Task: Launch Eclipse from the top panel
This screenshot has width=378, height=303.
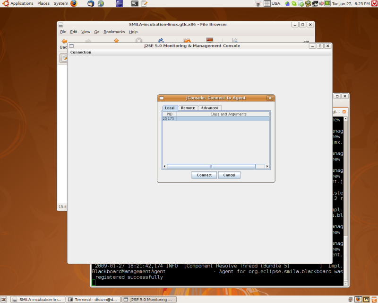Action: [x=119, y=3]
